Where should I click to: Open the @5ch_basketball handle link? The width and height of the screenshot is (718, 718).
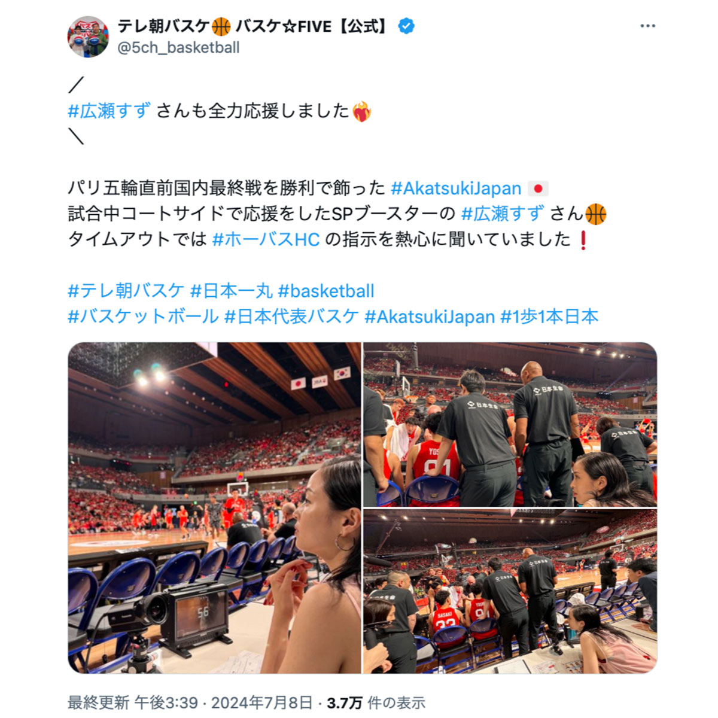coord(178,48)
